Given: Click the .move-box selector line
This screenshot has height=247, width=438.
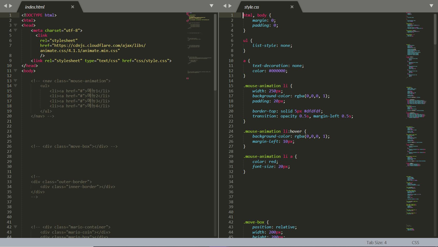Looking at the screenshot, I should point(256,222).
